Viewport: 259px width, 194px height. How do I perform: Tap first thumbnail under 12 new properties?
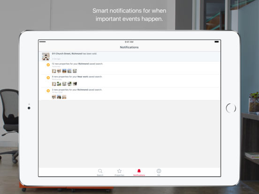[x=54, y=71]
